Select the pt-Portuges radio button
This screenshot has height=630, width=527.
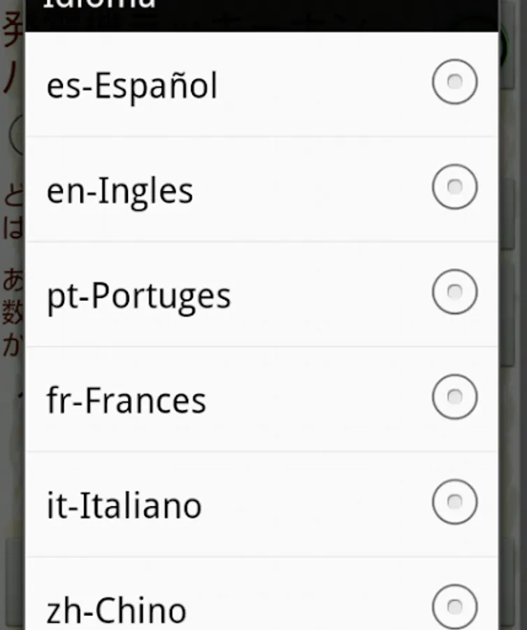point(454,292)
